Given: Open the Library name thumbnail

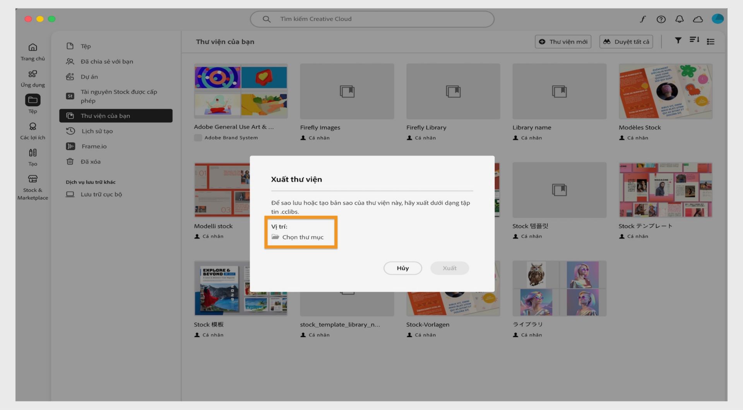Looking at the screenshot, I should click(560, 91).
